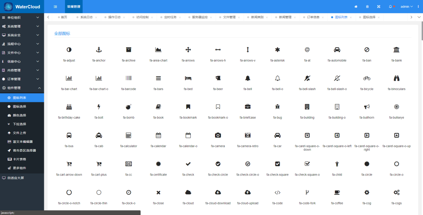This screenshot has width=423, height=215.
Task: Go to 富文本编辑器 sidebar item
Action: tap(22, 142)
